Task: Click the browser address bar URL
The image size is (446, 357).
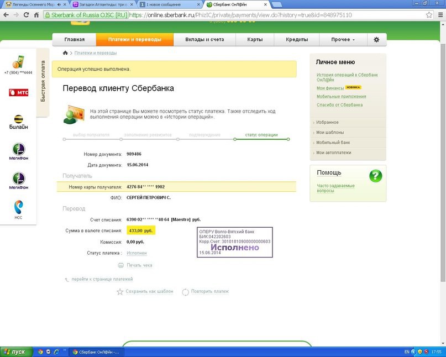Action: pyautogui.click(x=240, y=15)
